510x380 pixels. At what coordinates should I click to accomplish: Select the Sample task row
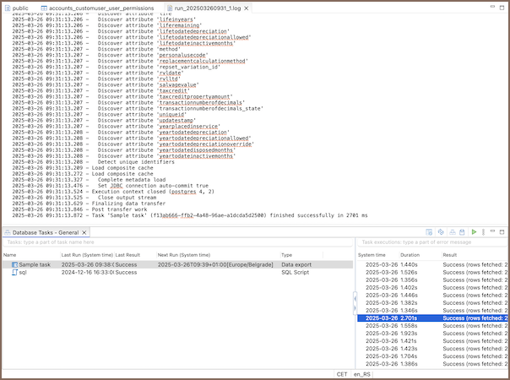(x=35, y=264)
